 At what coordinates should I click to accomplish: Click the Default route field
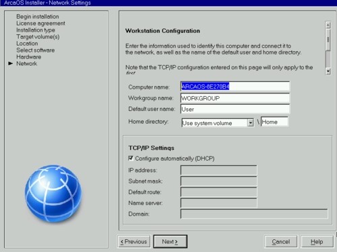[x=218, y=192]
